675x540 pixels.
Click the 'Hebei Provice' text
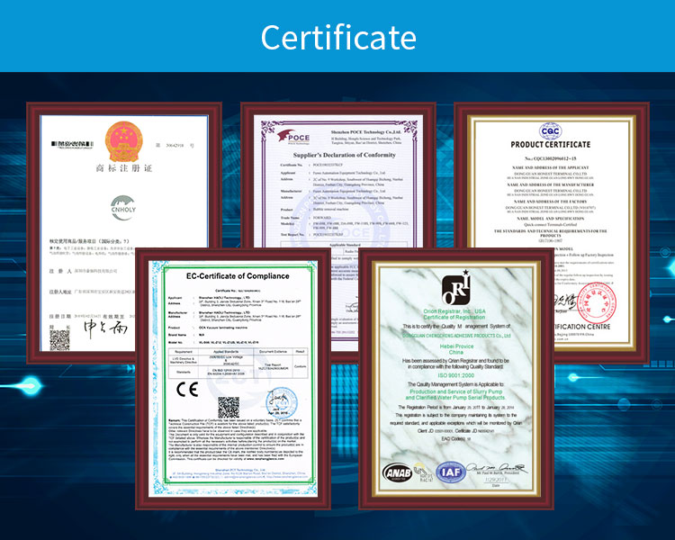click(x=456, y=346)
